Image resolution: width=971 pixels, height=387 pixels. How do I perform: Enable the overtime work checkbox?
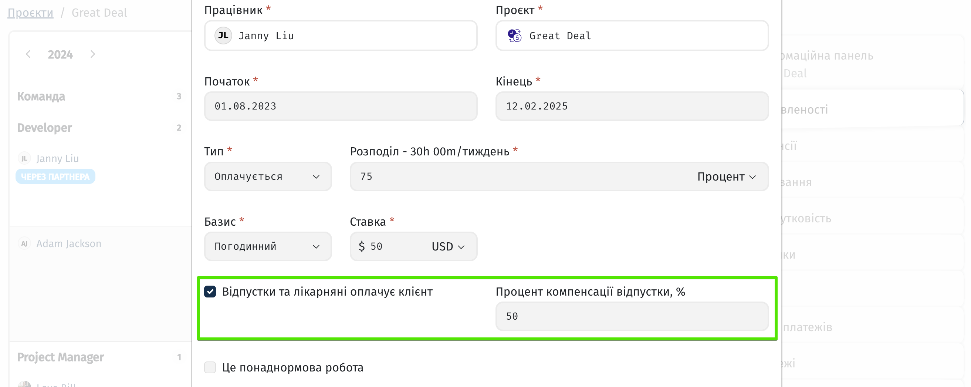pyautogui.click(x=210, y=367)
